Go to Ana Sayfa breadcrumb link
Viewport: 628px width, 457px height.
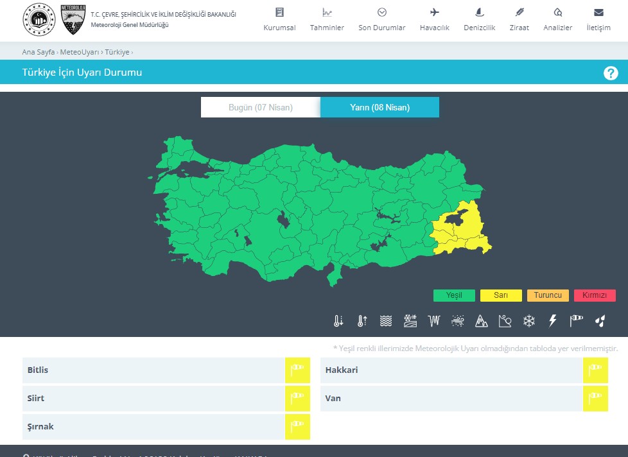pyautogui.click(x=38, y=52)
